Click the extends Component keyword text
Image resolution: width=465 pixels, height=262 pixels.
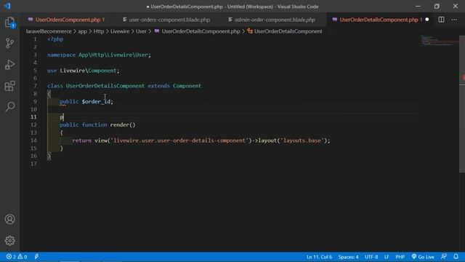(174, 86)
